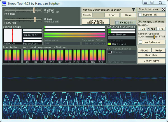Click the 5.5K multiband compressor meter

point(85,55)
